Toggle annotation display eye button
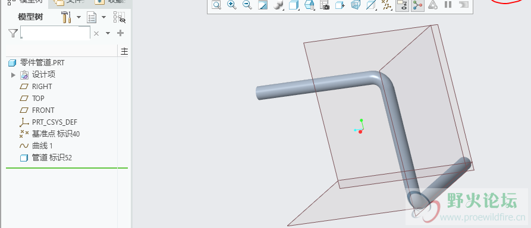531x228 pixels. click(x=402, y=5)
